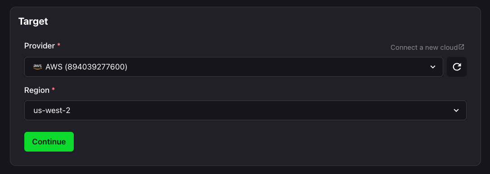Screen dimensions: 490x174
Task: Open the Provider dropdown
Action: click(234, 67)
